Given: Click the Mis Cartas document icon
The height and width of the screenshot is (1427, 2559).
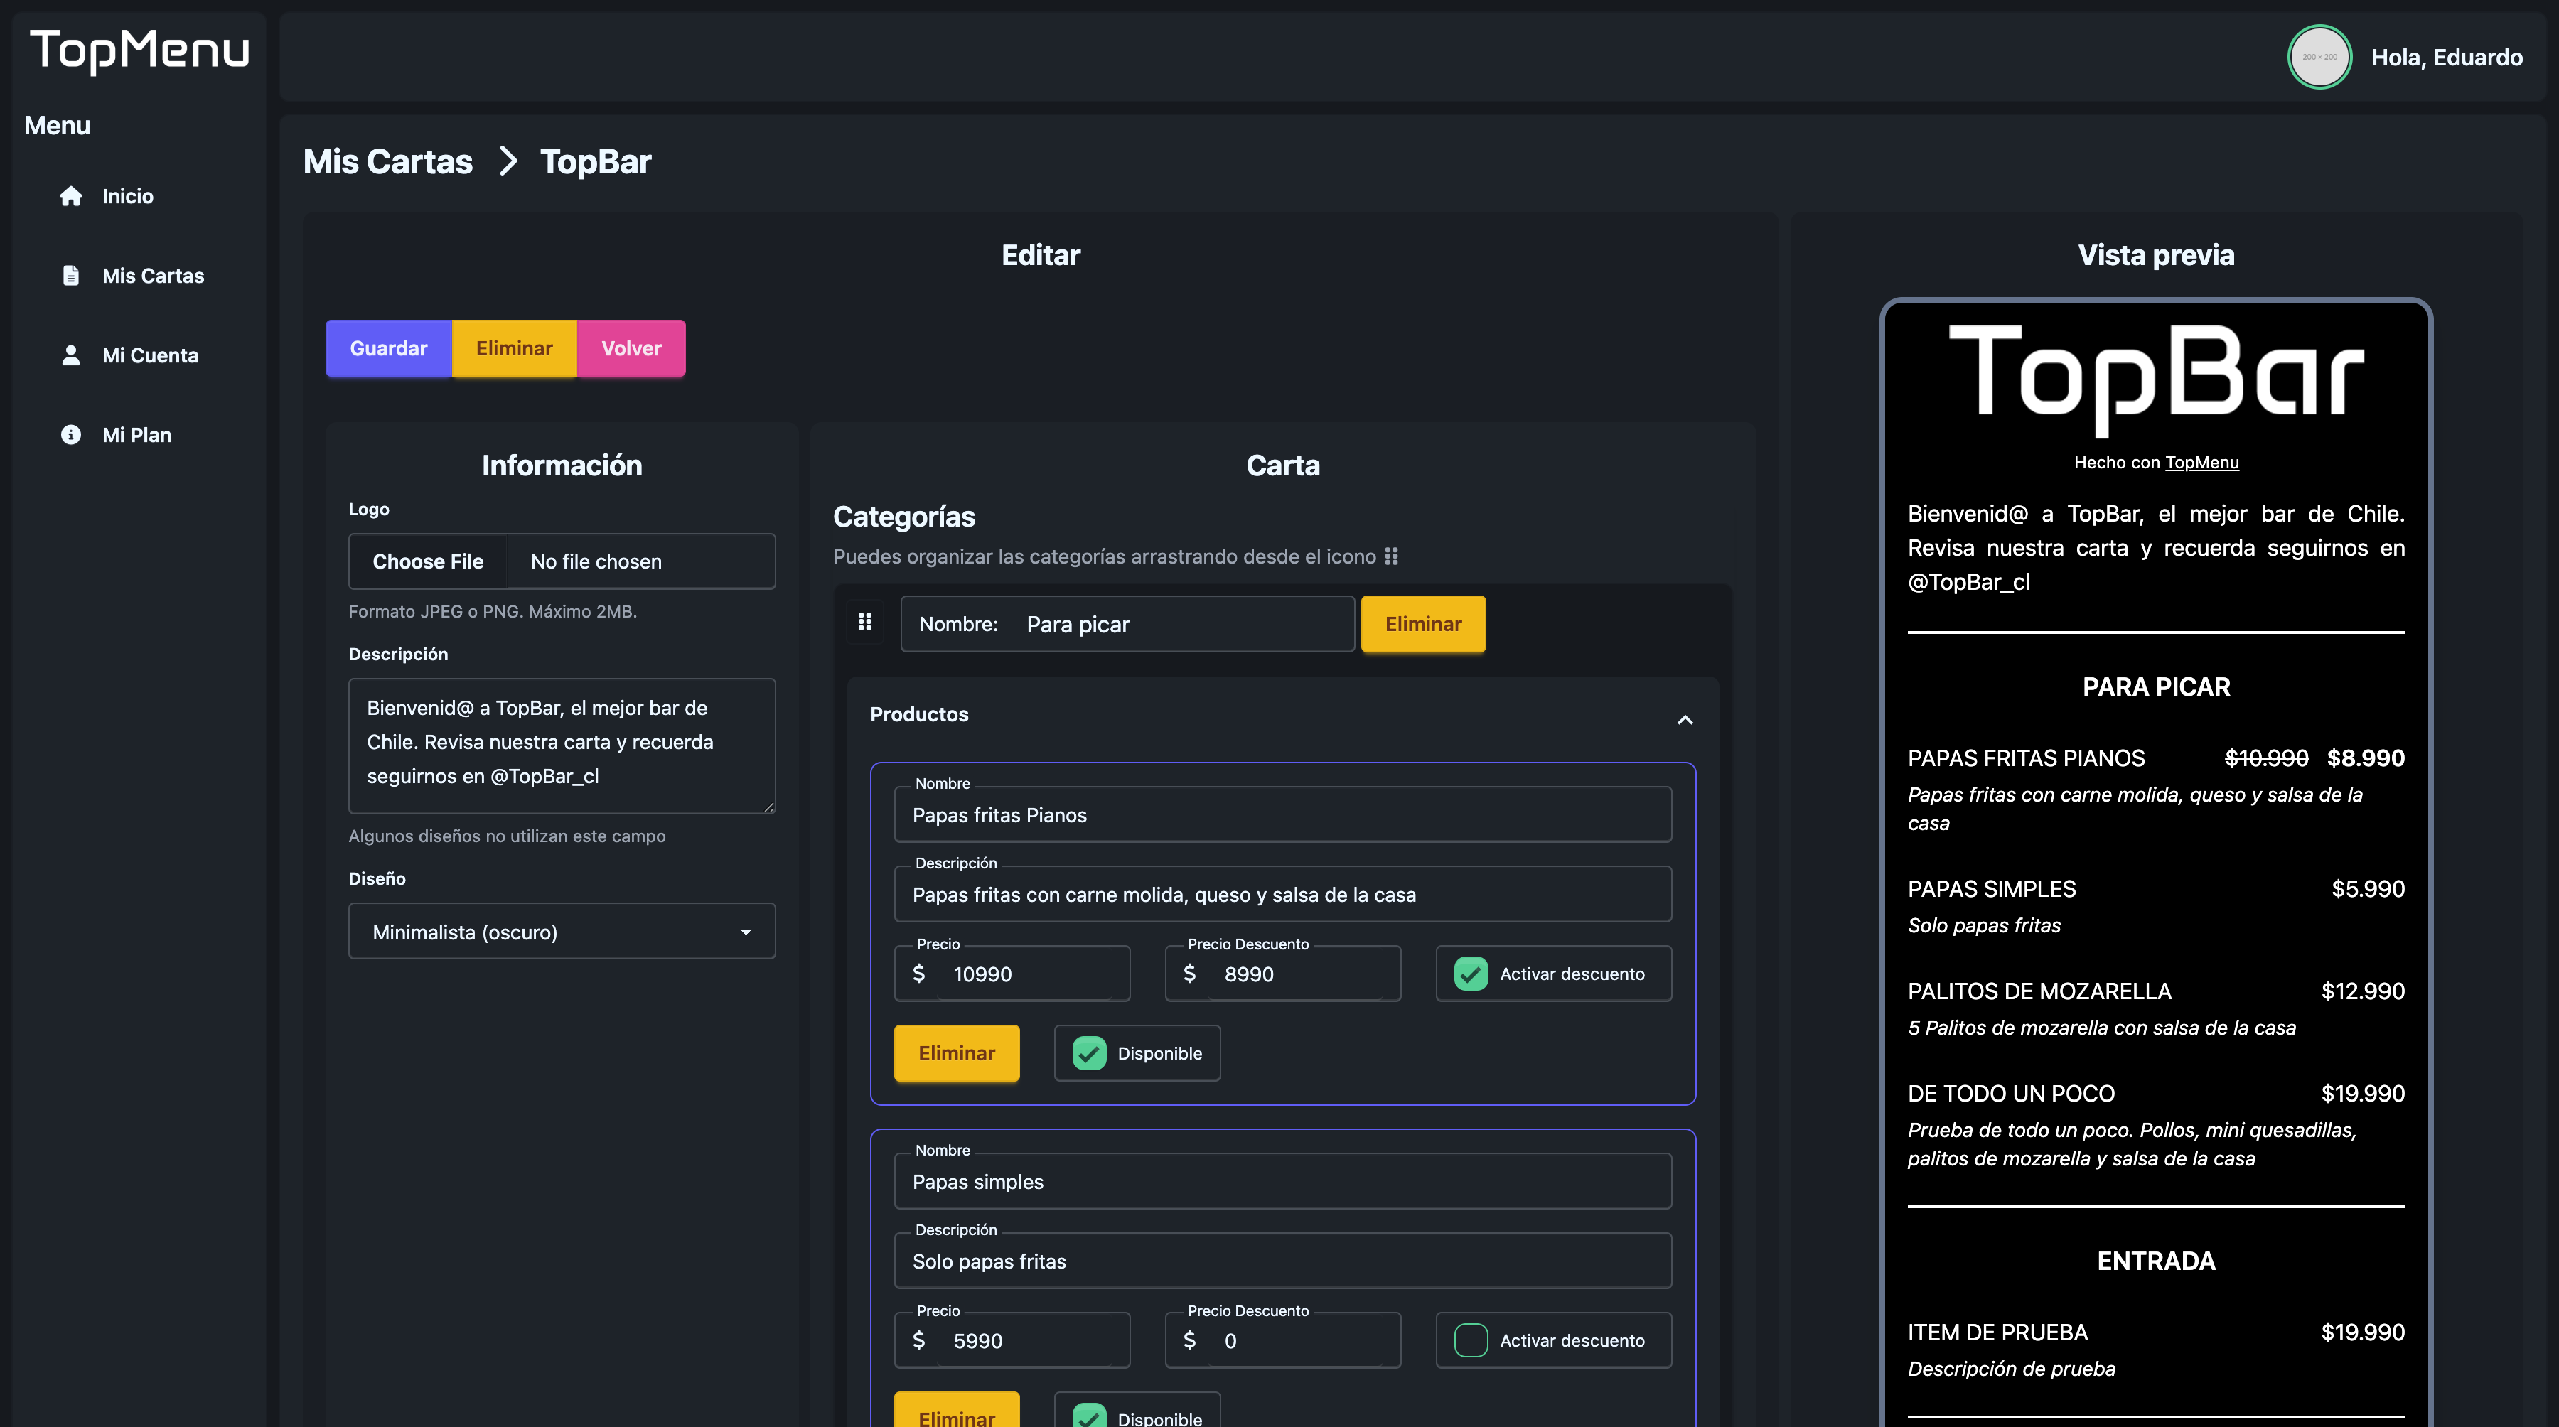Looking at the screenshot, I should [x=70, y=275].
